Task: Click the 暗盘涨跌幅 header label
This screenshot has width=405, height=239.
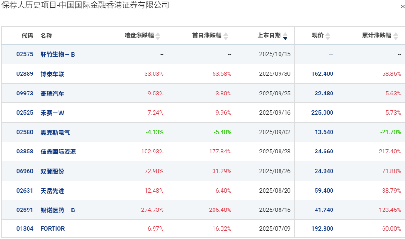Action: pyautogui.click(x=139, y=36)
